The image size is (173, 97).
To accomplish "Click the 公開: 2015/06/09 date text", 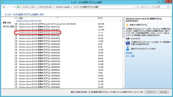I will point(133,39).
